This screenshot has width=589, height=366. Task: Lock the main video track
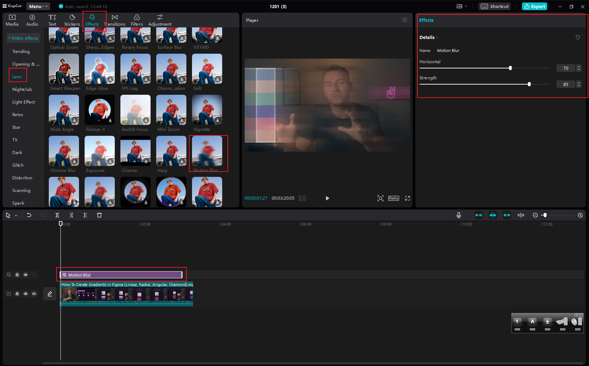pos(17,294)
